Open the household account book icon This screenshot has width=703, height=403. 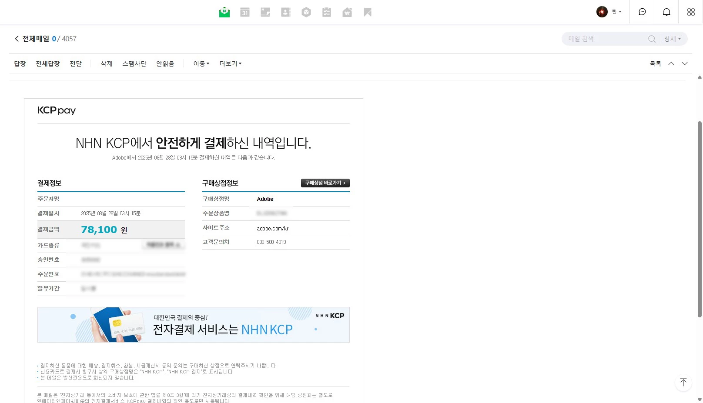[347, 12]
